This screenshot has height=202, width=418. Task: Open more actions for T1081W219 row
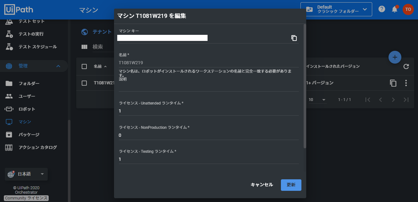point(406,83)
